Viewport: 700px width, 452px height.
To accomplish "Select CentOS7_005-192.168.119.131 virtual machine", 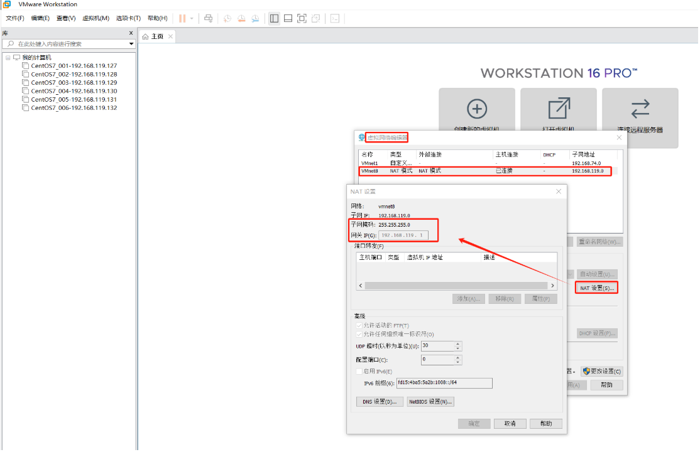I will (x=70, y=99).
